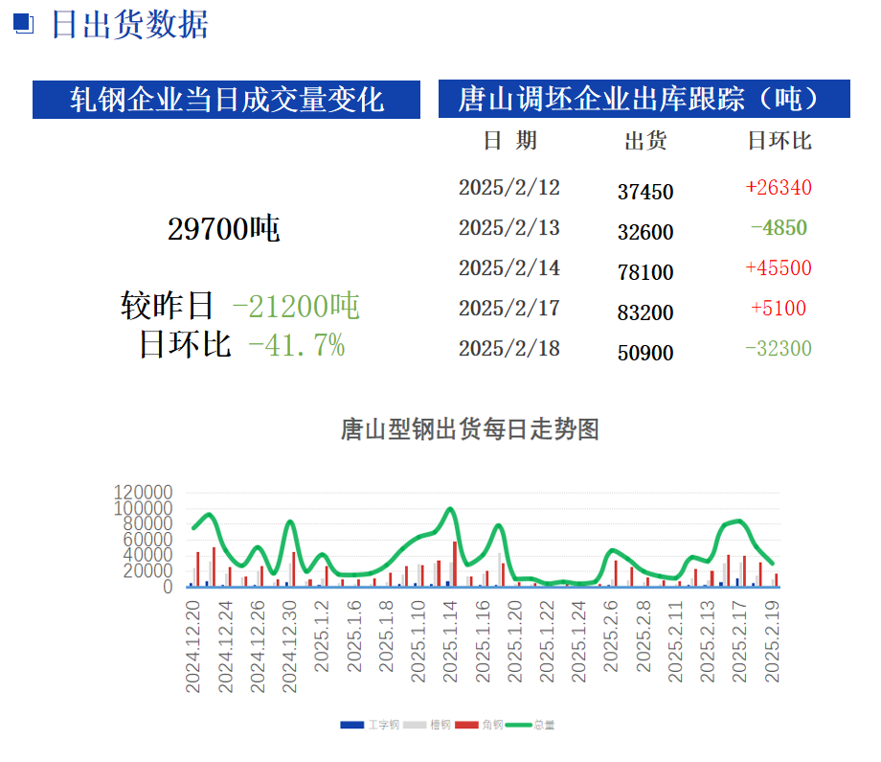Image resolution: width=881 pixels, height=762 pixels.
Task: Click the 120000 y-axis label
Action: pos(143,493)
